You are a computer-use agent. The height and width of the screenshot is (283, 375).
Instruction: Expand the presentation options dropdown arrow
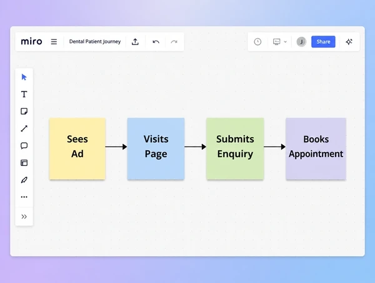286,42
